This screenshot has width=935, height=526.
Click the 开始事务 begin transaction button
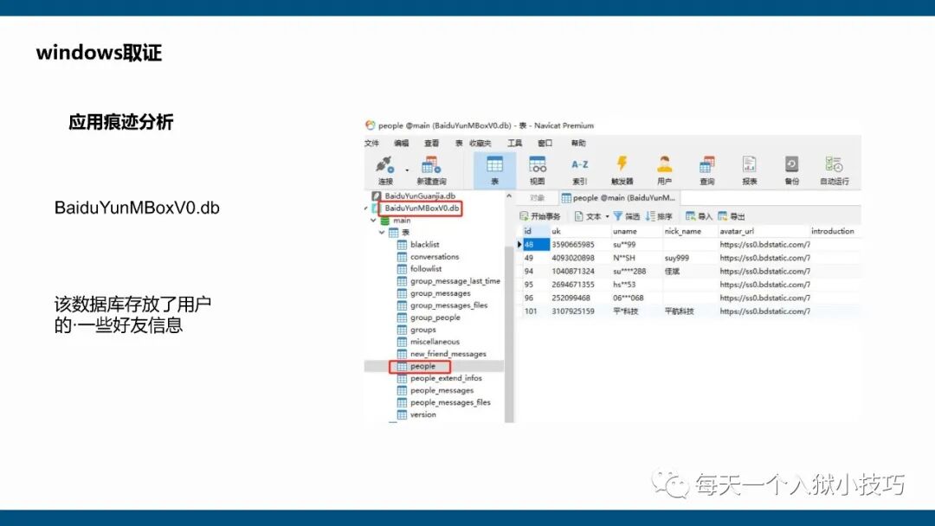539,216
